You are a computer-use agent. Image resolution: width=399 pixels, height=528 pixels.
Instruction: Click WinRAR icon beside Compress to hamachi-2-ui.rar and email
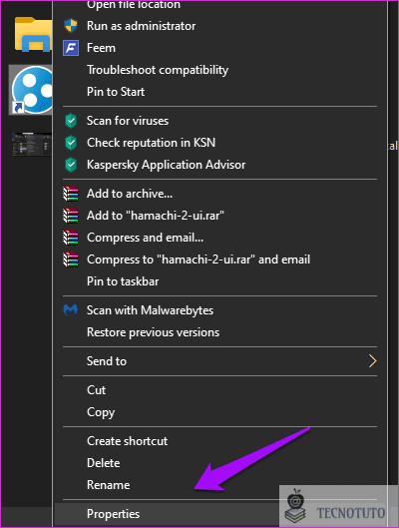(71, 260)
